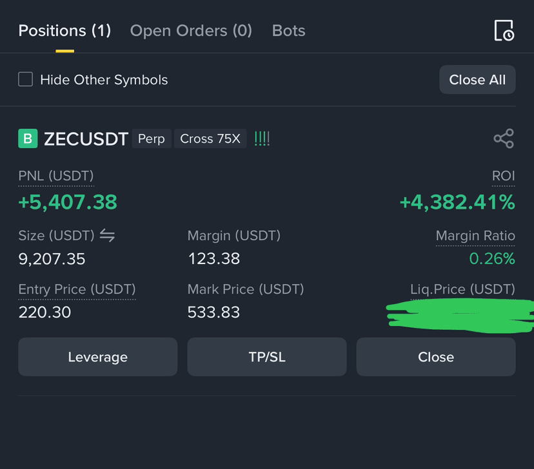
Task: Open the TP/SL settings button
Action: pyautogui.click(x=267, y=357)
